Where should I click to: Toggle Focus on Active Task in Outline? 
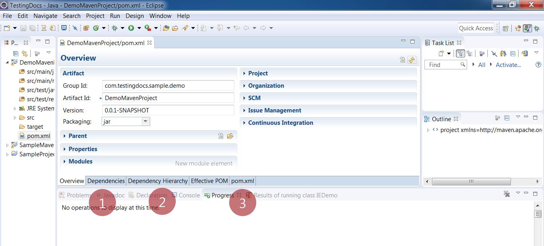pos(497,118)
